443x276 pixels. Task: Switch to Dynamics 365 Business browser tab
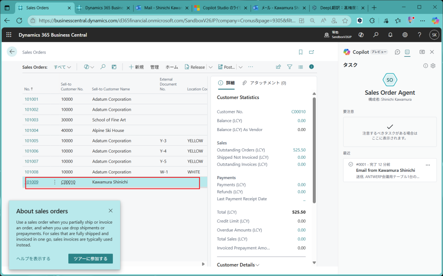[x=104, y=8]
